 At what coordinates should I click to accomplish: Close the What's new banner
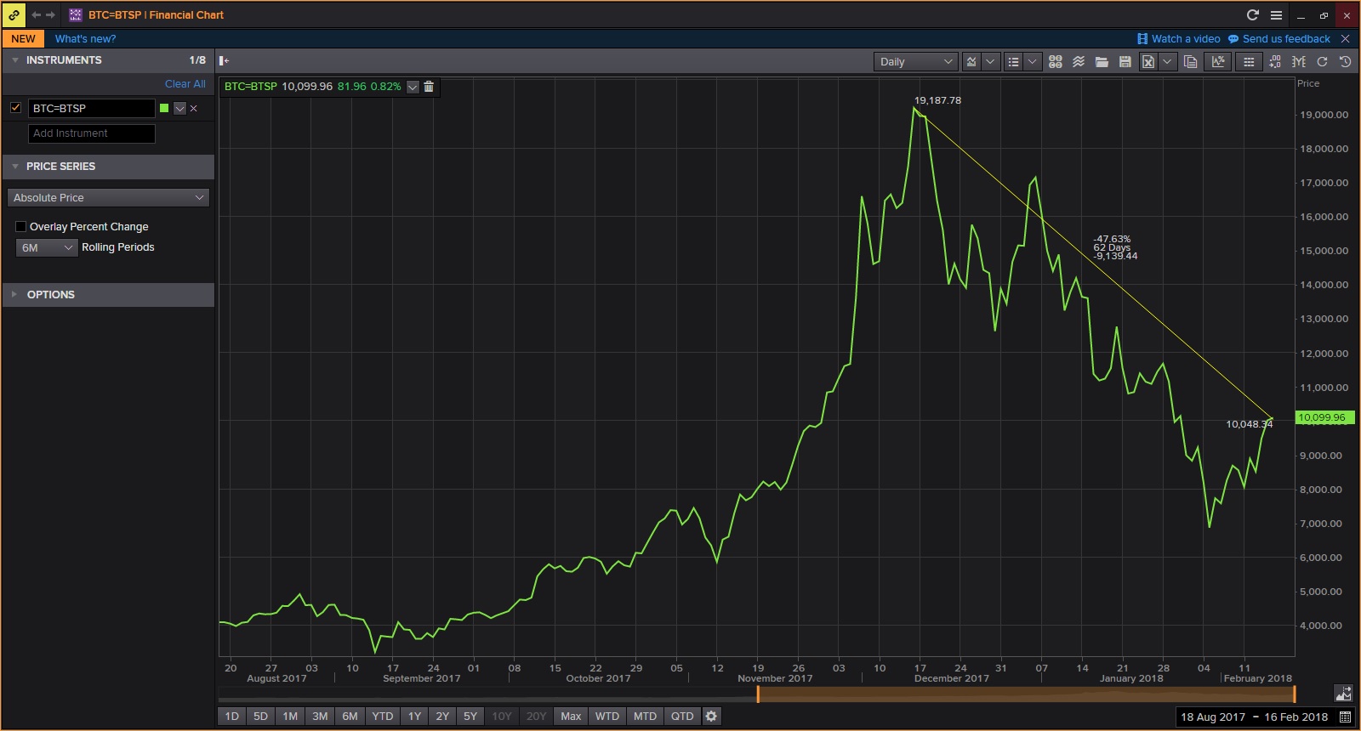1345,39
